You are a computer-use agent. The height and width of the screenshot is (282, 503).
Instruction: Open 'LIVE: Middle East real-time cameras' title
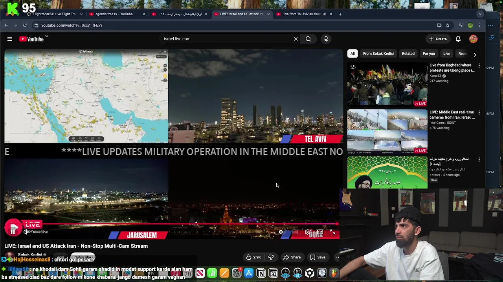click(x=452, y=115)
